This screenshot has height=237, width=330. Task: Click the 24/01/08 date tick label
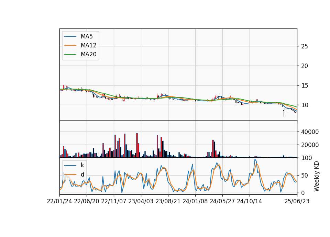click(195, 201)
